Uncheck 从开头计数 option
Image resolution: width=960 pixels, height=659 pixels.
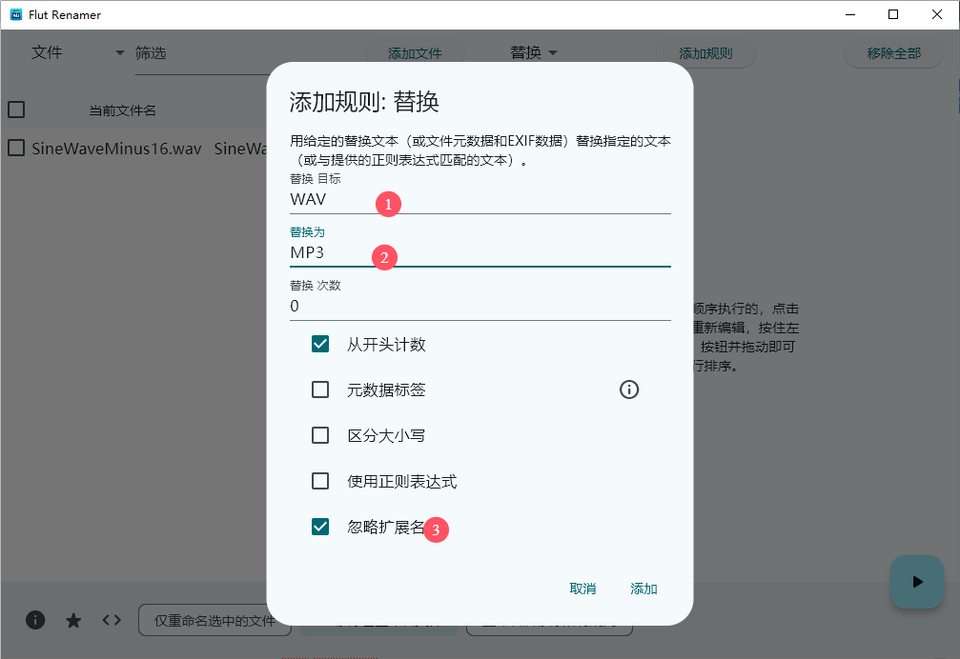tap(320, 344)
